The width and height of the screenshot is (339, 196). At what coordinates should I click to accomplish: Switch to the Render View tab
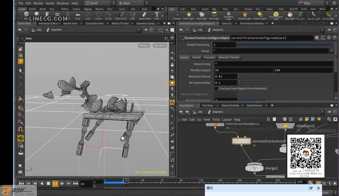(70, 24)
